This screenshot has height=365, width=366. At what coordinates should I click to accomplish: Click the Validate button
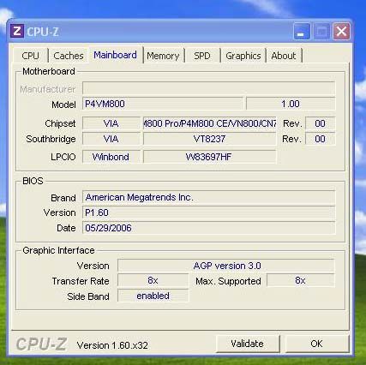pyautogui.click(x=248, y=344)
